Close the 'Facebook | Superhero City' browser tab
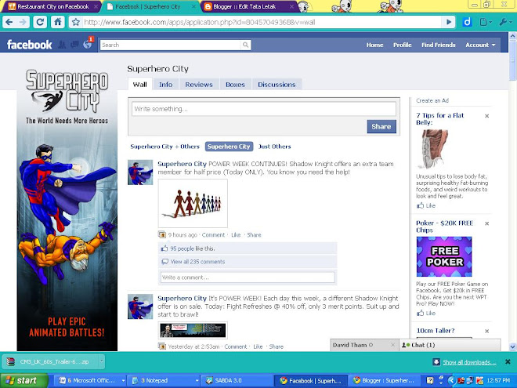The width and height of the screenshot is (517, 388). (x=193, y=6)
